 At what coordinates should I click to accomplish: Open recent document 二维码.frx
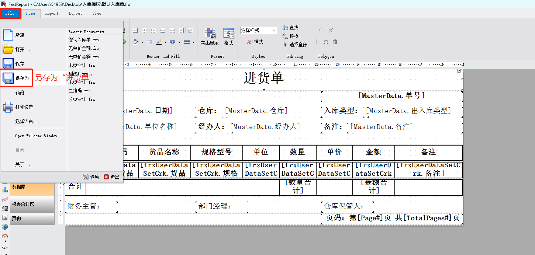click(95, 91)
